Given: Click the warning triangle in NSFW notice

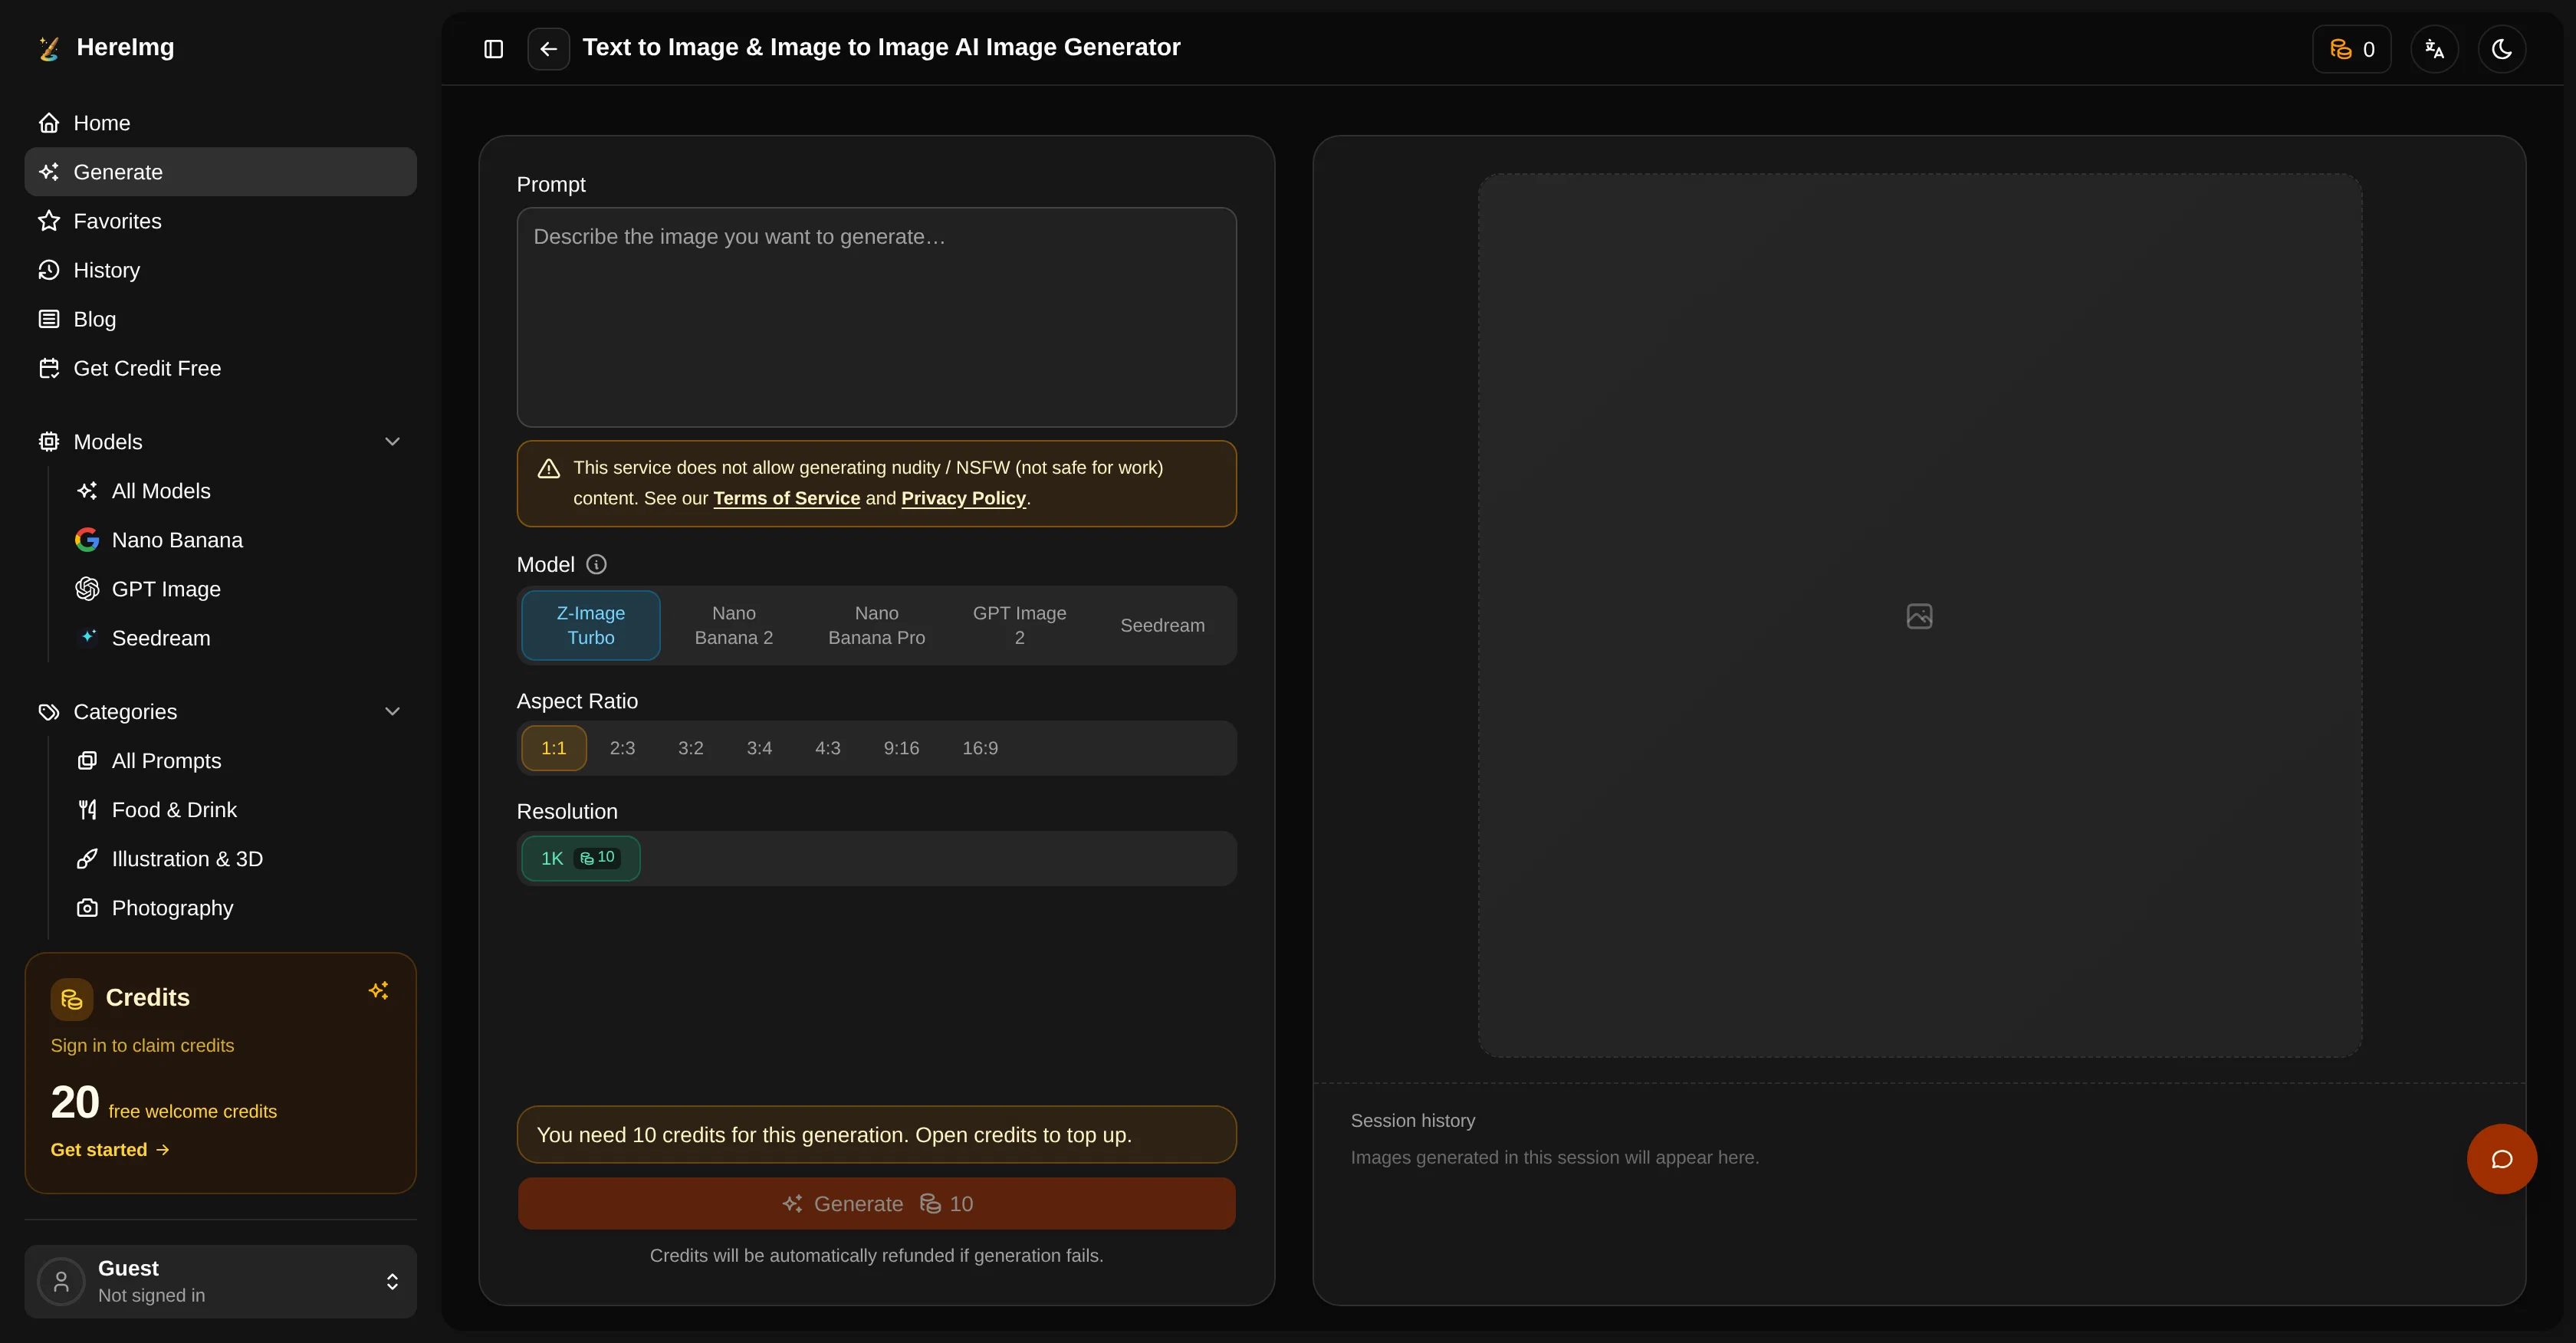Looking at the screenshot, I should 549,468.
